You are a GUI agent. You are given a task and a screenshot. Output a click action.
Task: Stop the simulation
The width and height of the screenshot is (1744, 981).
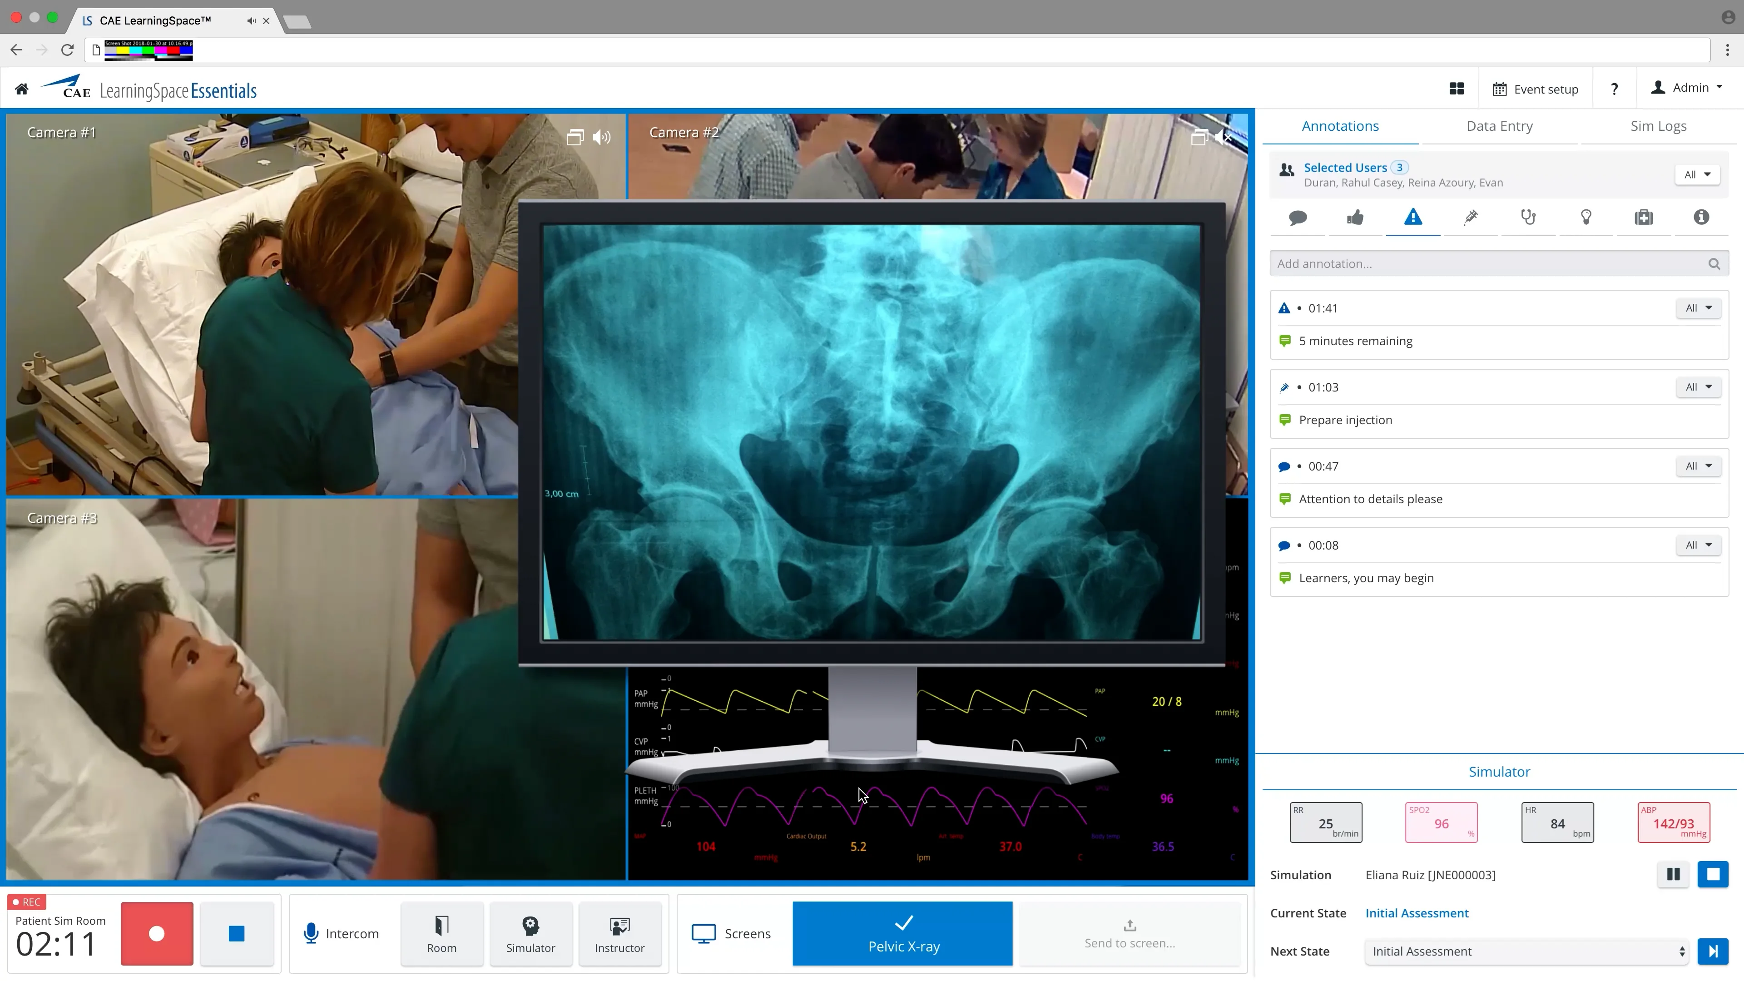tap(1713, 875)
